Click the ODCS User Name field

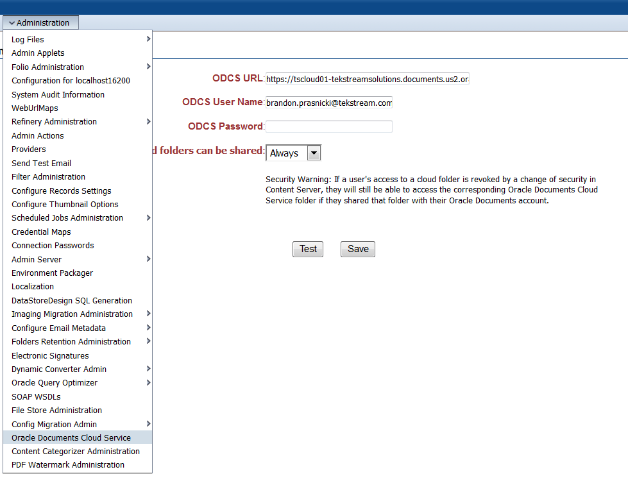coord(329,103)
